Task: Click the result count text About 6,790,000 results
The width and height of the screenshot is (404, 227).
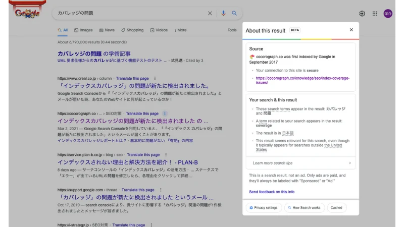Action: [x=92, y=42]
